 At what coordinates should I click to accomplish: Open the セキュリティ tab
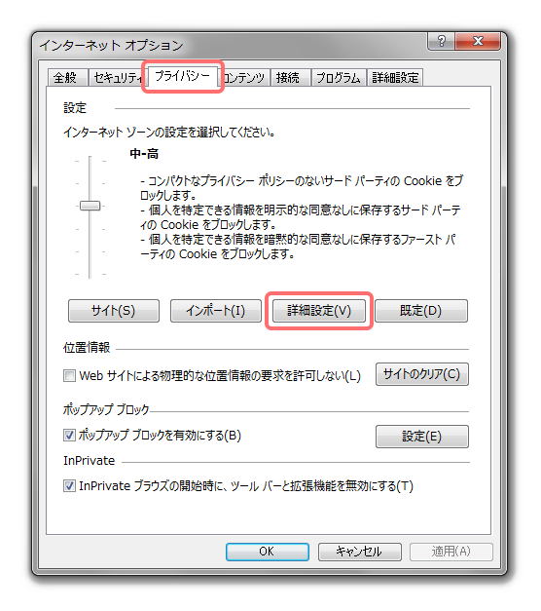click(x=118, y=78)
